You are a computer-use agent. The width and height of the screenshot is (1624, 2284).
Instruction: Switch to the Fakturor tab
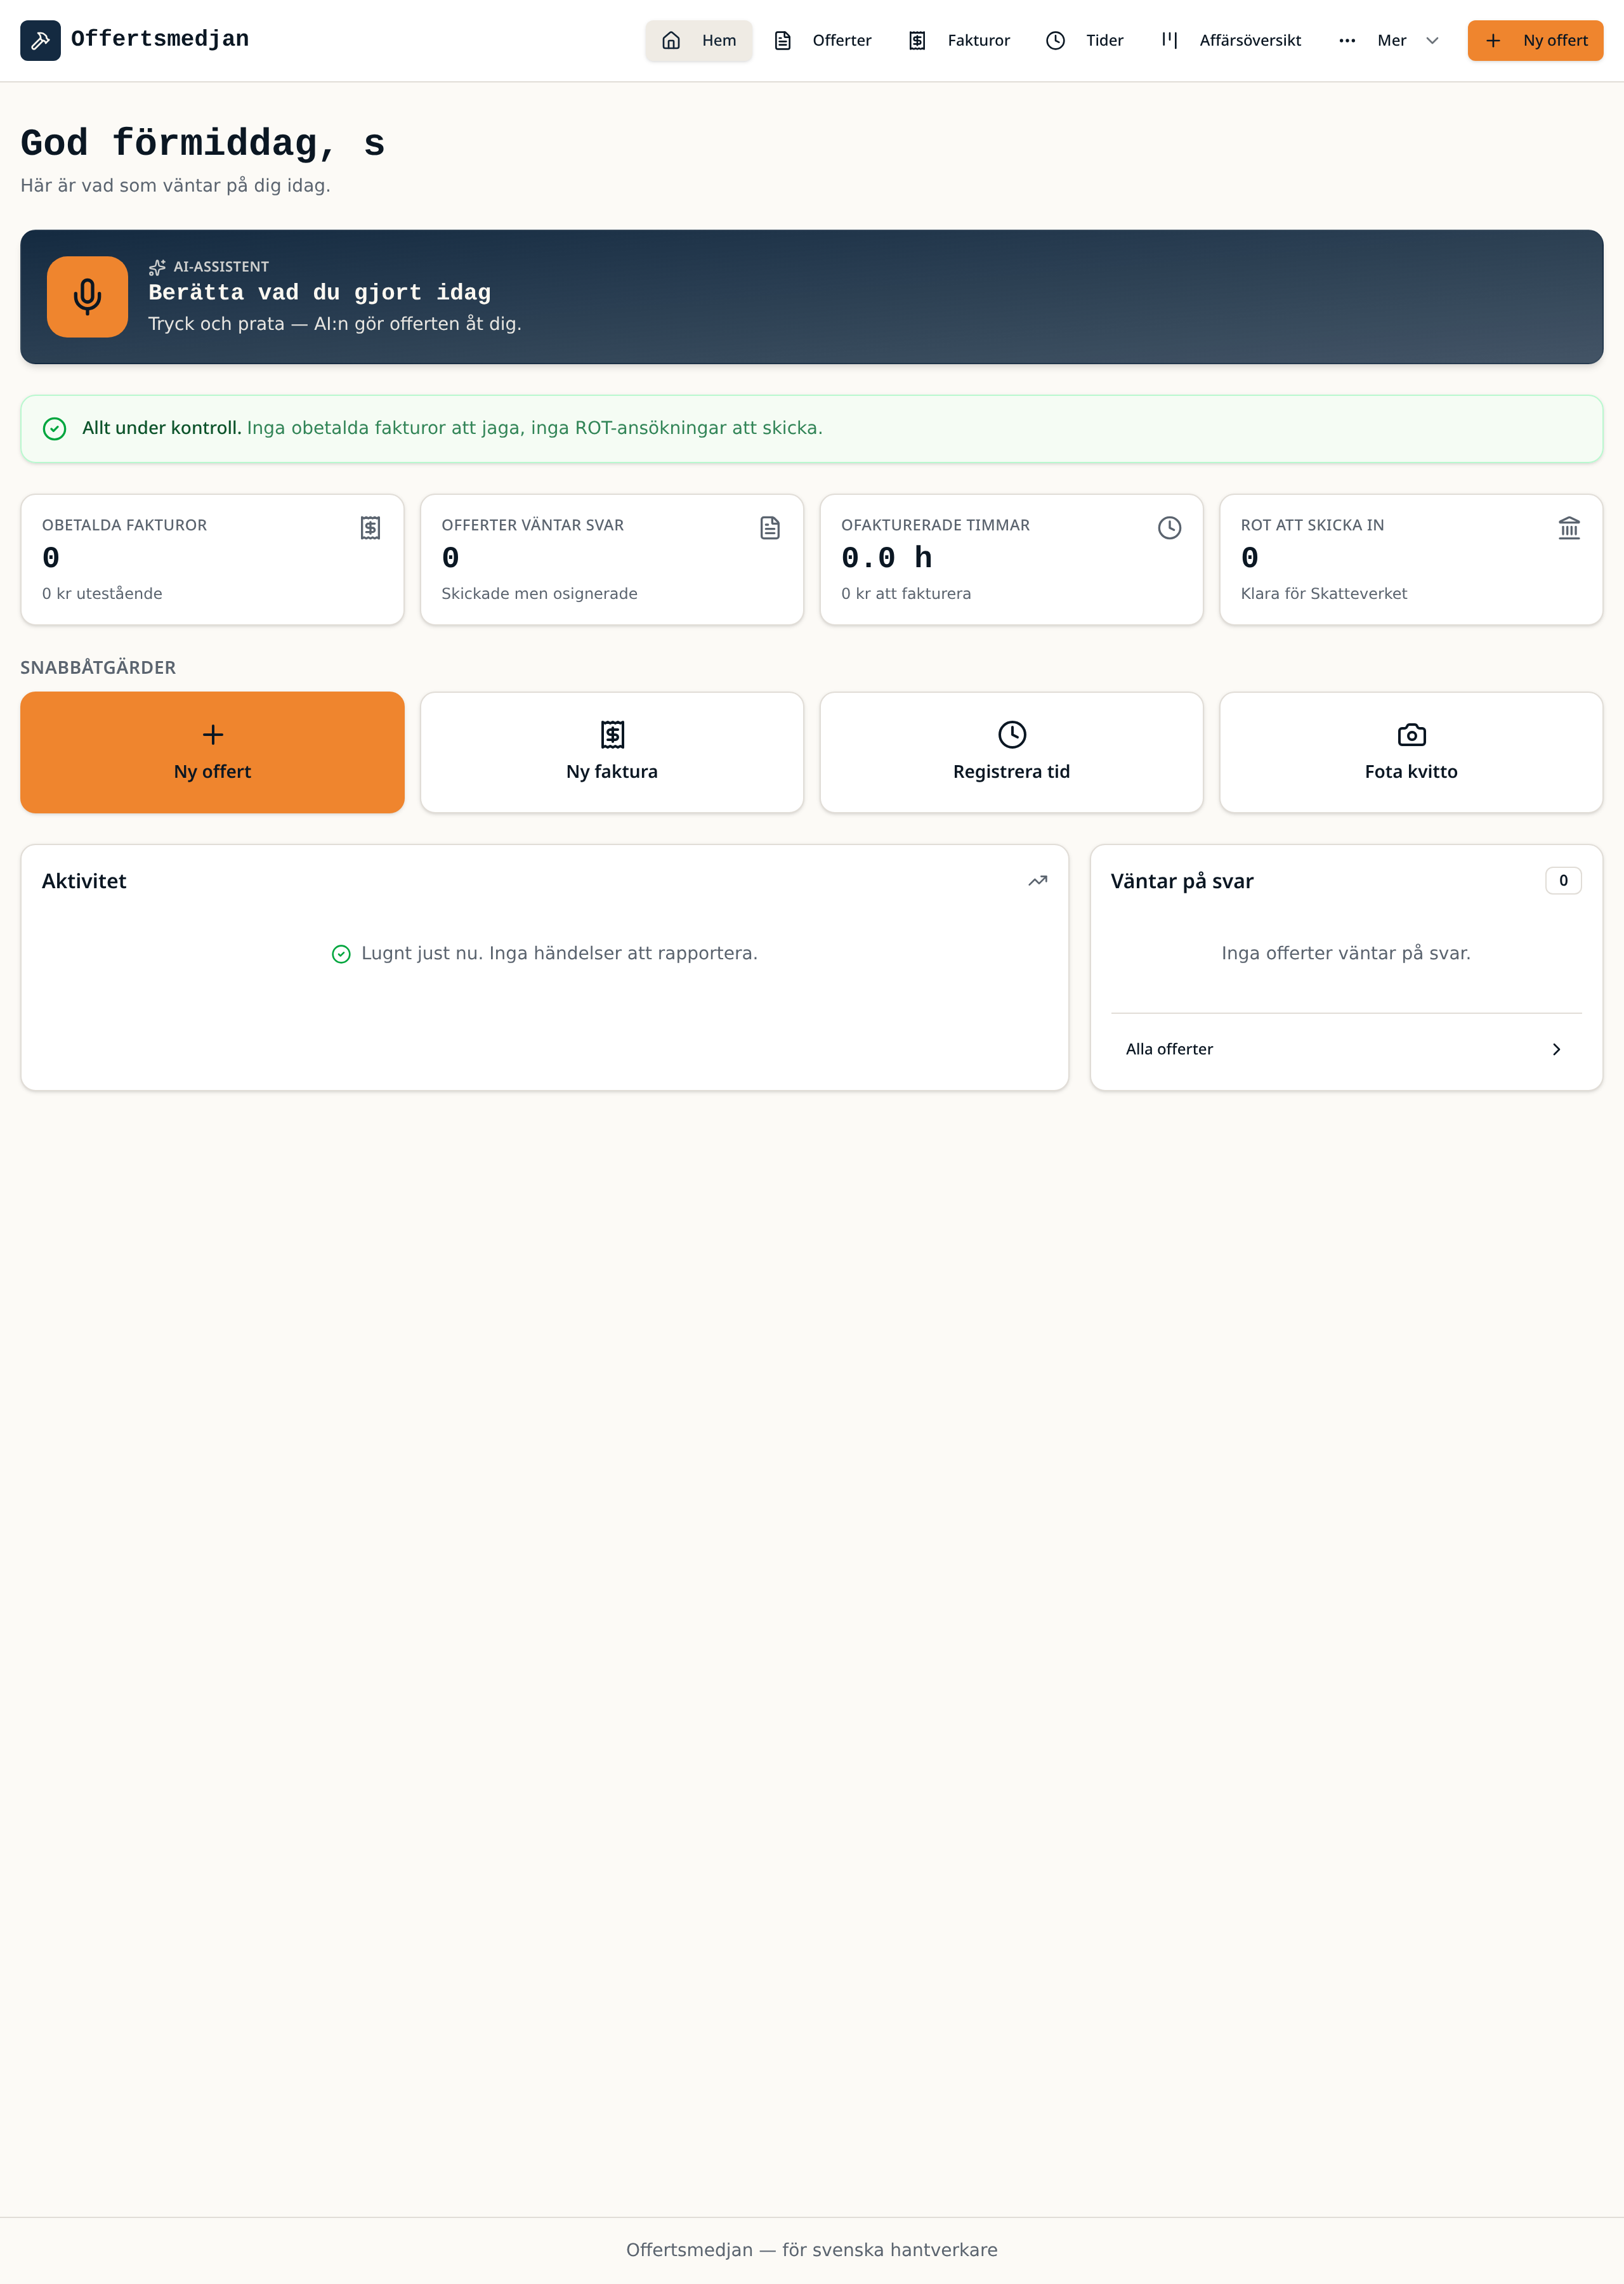click(x=960, y=40)
